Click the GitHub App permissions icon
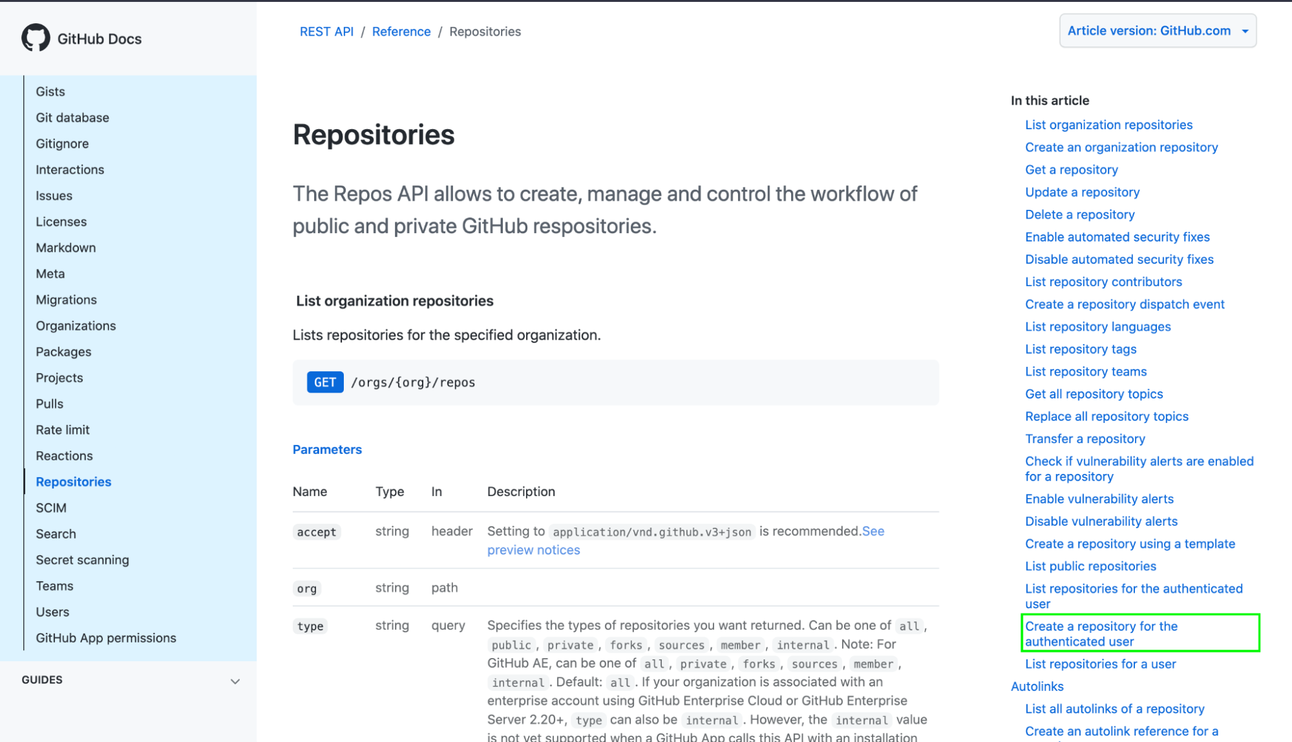This screenshot has height=742, width=1292. [105, 637]
